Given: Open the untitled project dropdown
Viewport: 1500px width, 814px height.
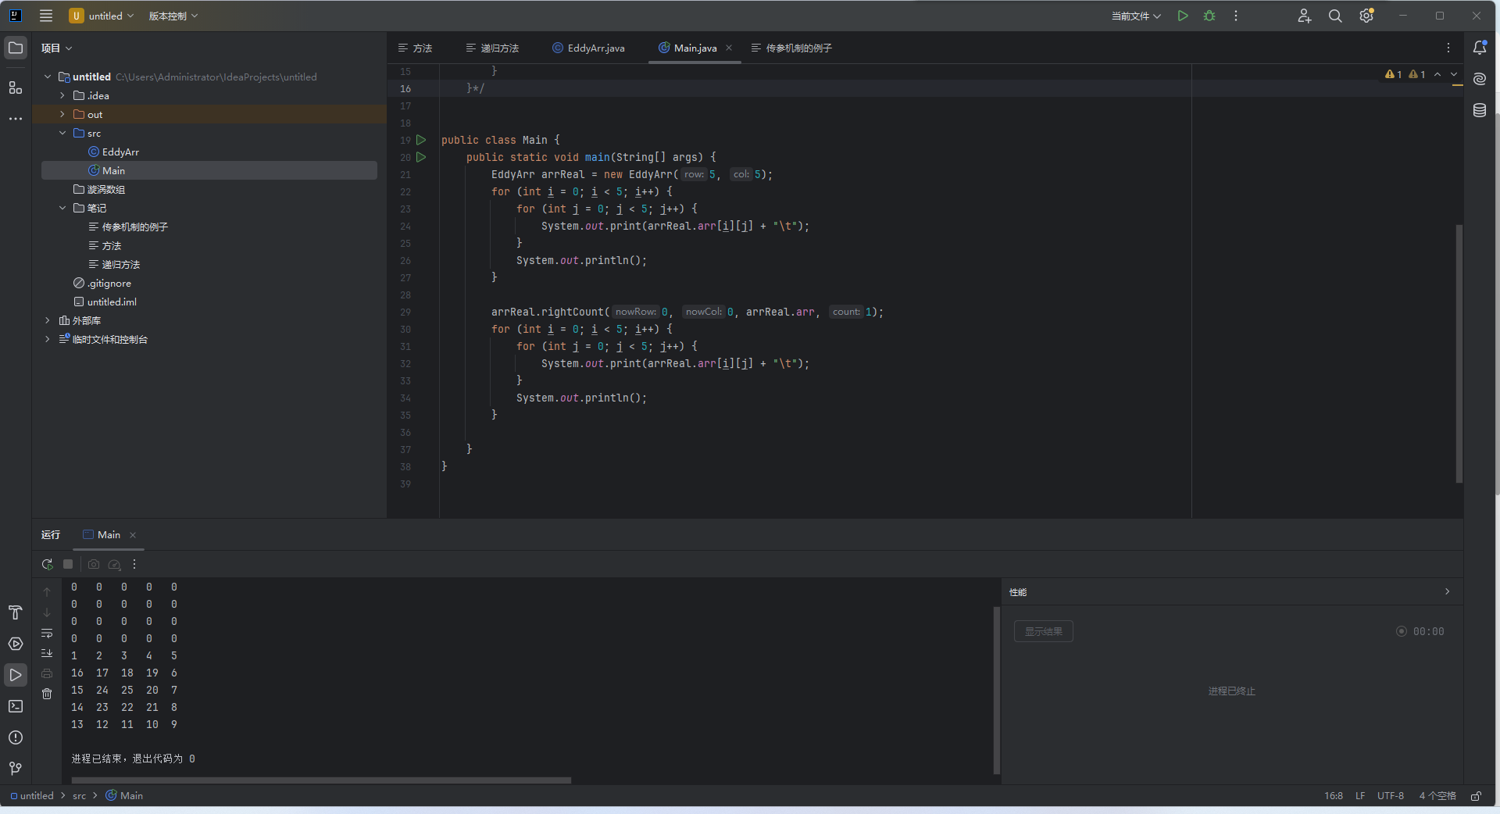Looking at the screenshot, I should 102,16.
